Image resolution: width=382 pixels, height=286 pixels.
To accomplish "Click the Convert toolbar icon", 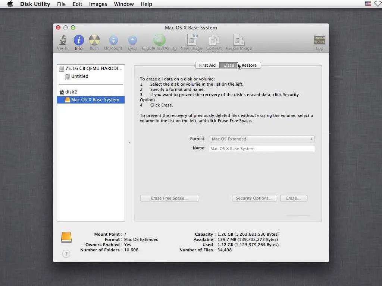I will coord(214,42).
